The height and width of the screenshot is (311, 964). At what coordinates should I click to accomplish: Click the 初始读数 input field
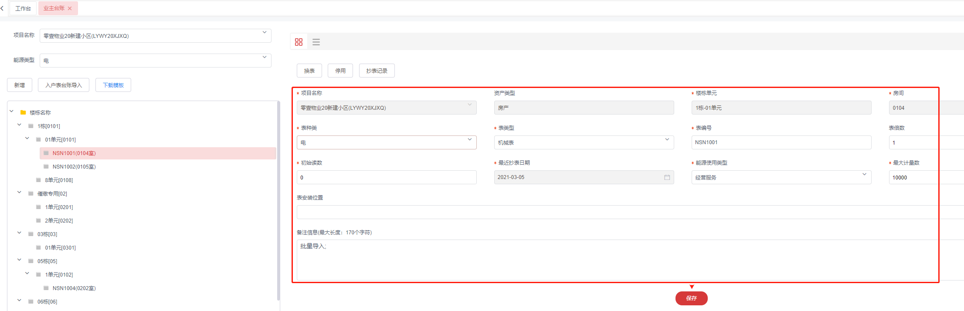(387, 177)
